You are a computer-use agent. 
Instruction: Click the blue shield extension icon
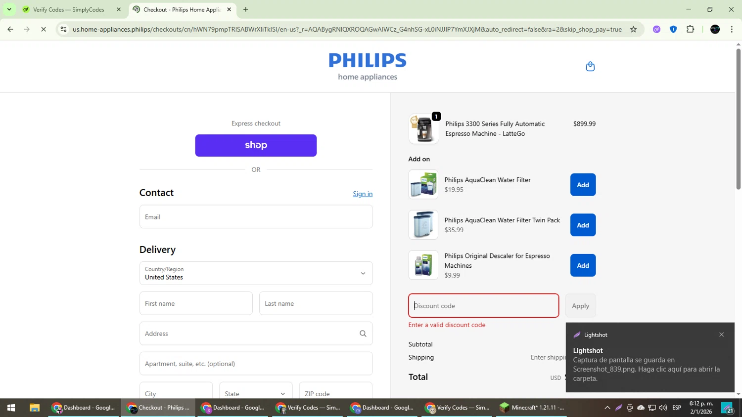673,29
